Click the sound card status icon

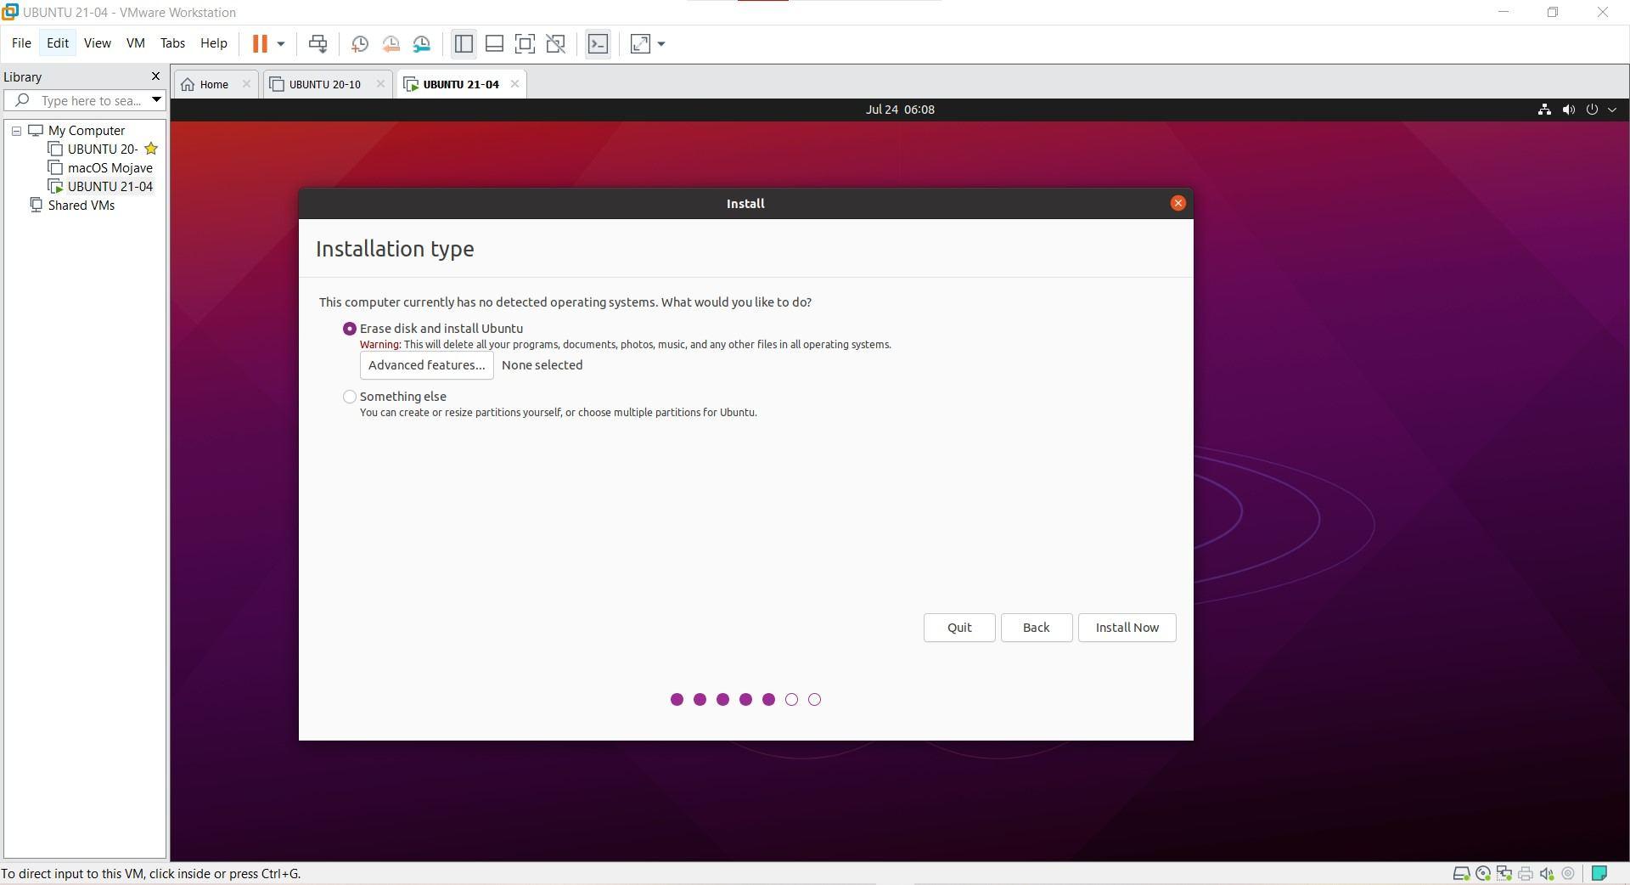[x=1547, y=873]
